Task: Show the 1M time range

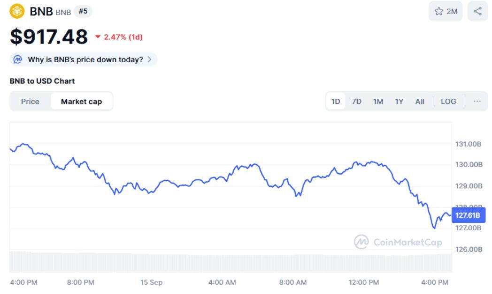Action: 378,101
